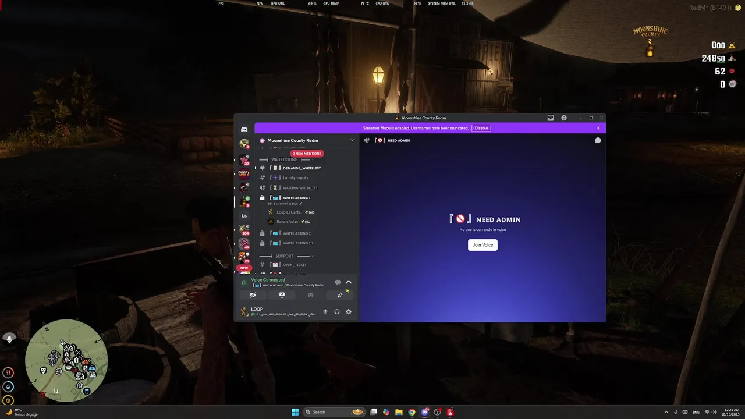
Task: Start an activity with game controller icon
Action: click(311, 295)
